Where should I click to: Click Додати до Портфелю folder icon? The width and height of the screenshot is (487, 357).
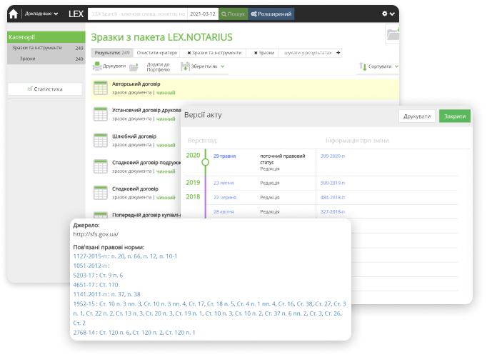[134, 66]
